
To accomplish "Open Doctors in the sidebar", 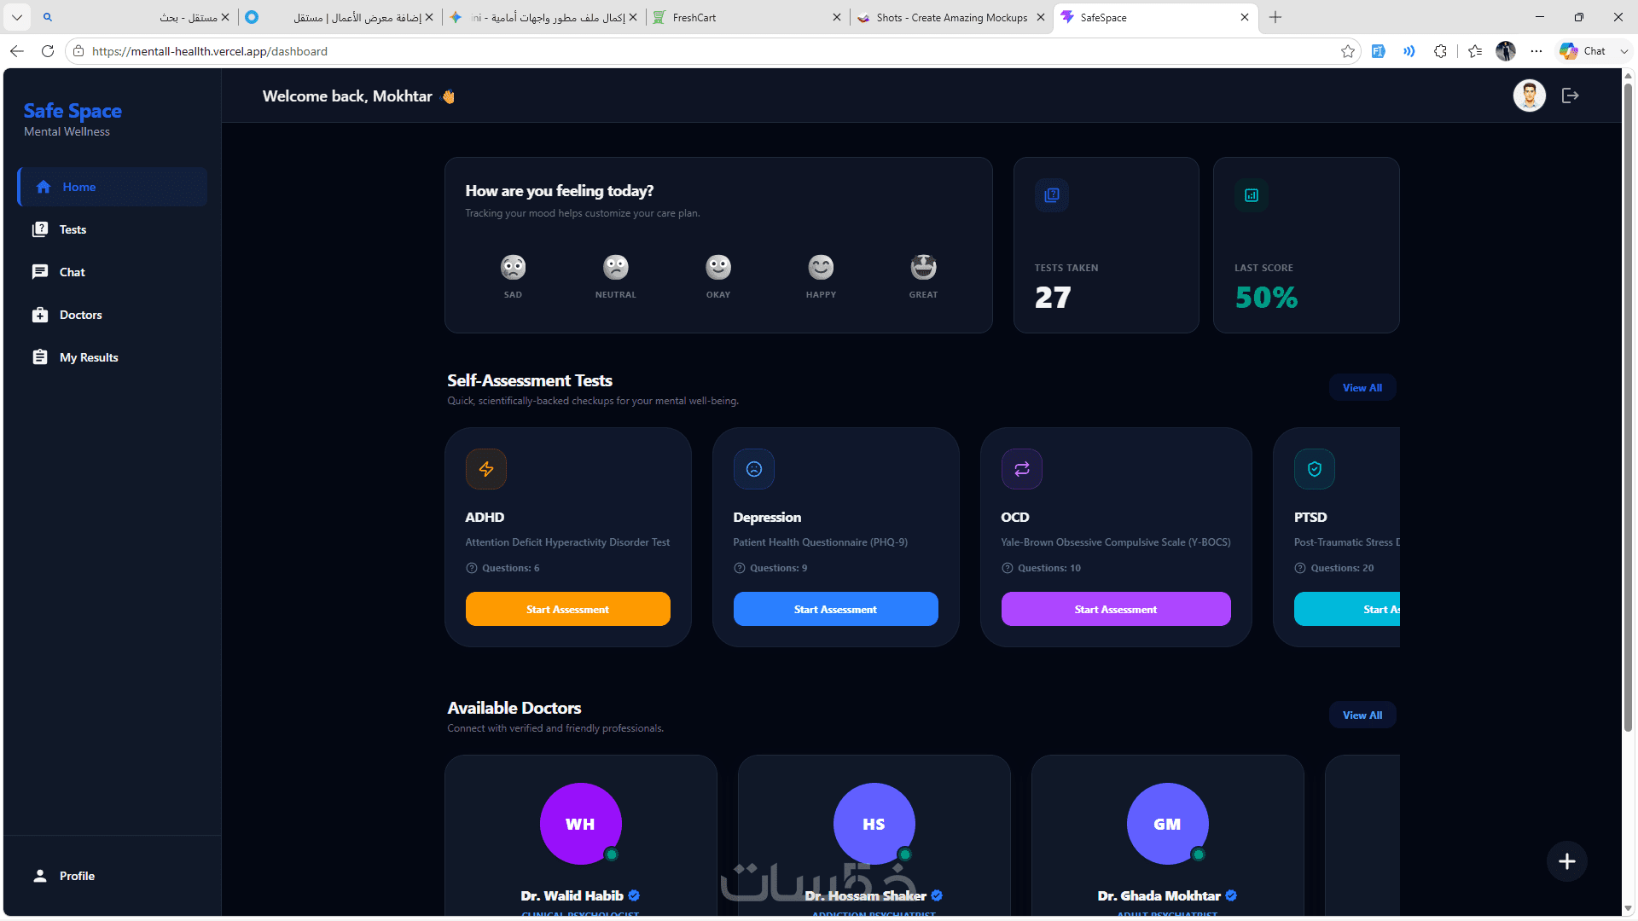I will pos(112,315).
